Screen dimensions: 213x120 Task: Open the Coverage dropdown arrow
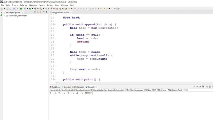coord(38,9)
